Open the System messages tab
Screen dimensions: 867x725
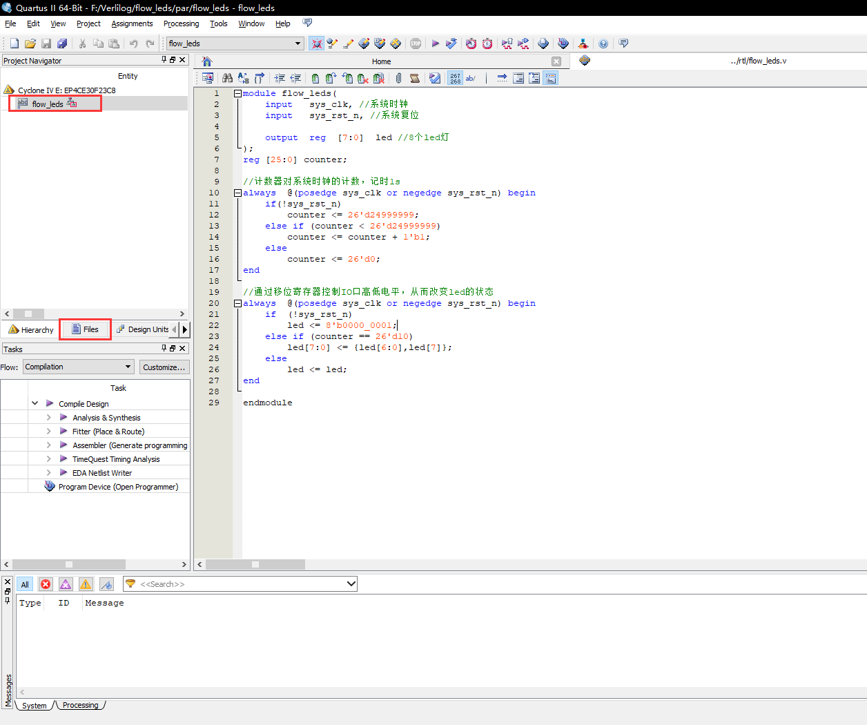pyautogui.click(x=35, y=705)
